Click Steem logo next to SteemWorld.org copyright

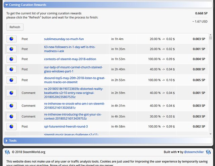(x=7, y=152)
